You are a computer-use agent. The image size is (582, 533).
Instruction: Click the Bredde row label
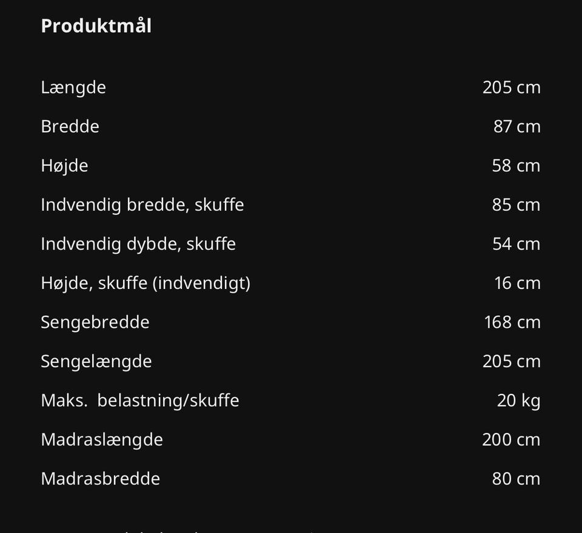pos(70,126)
